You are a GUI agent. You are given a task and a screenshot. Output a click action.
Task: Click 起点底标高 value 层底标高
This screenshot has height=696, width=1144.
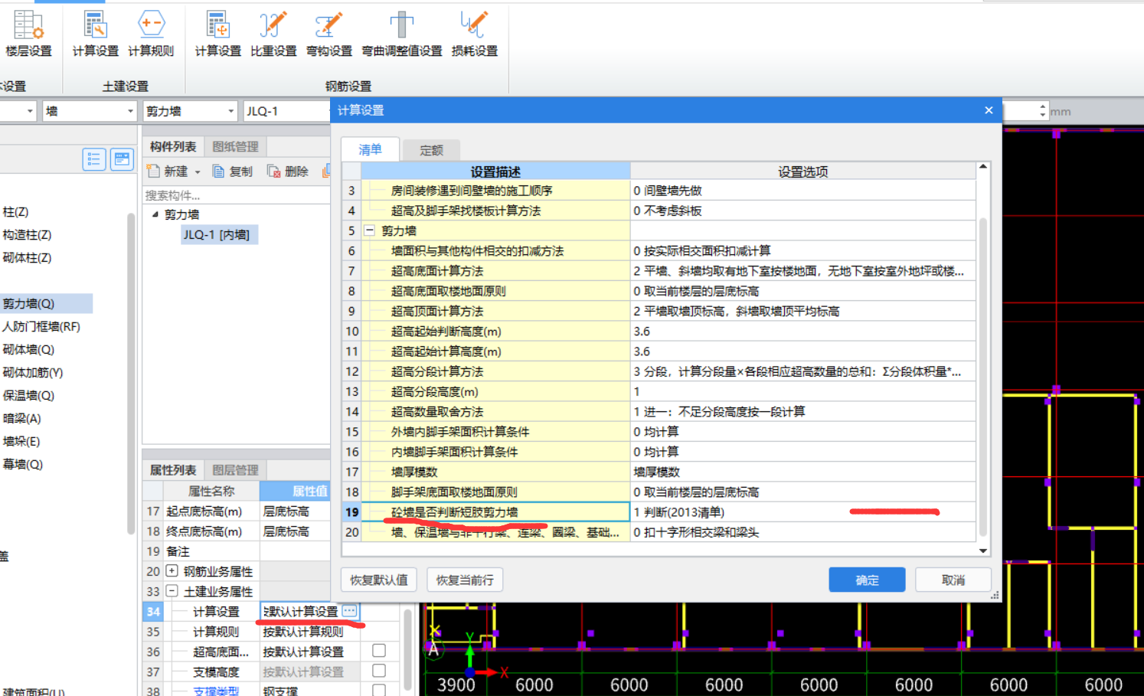(x=295, y=511)
